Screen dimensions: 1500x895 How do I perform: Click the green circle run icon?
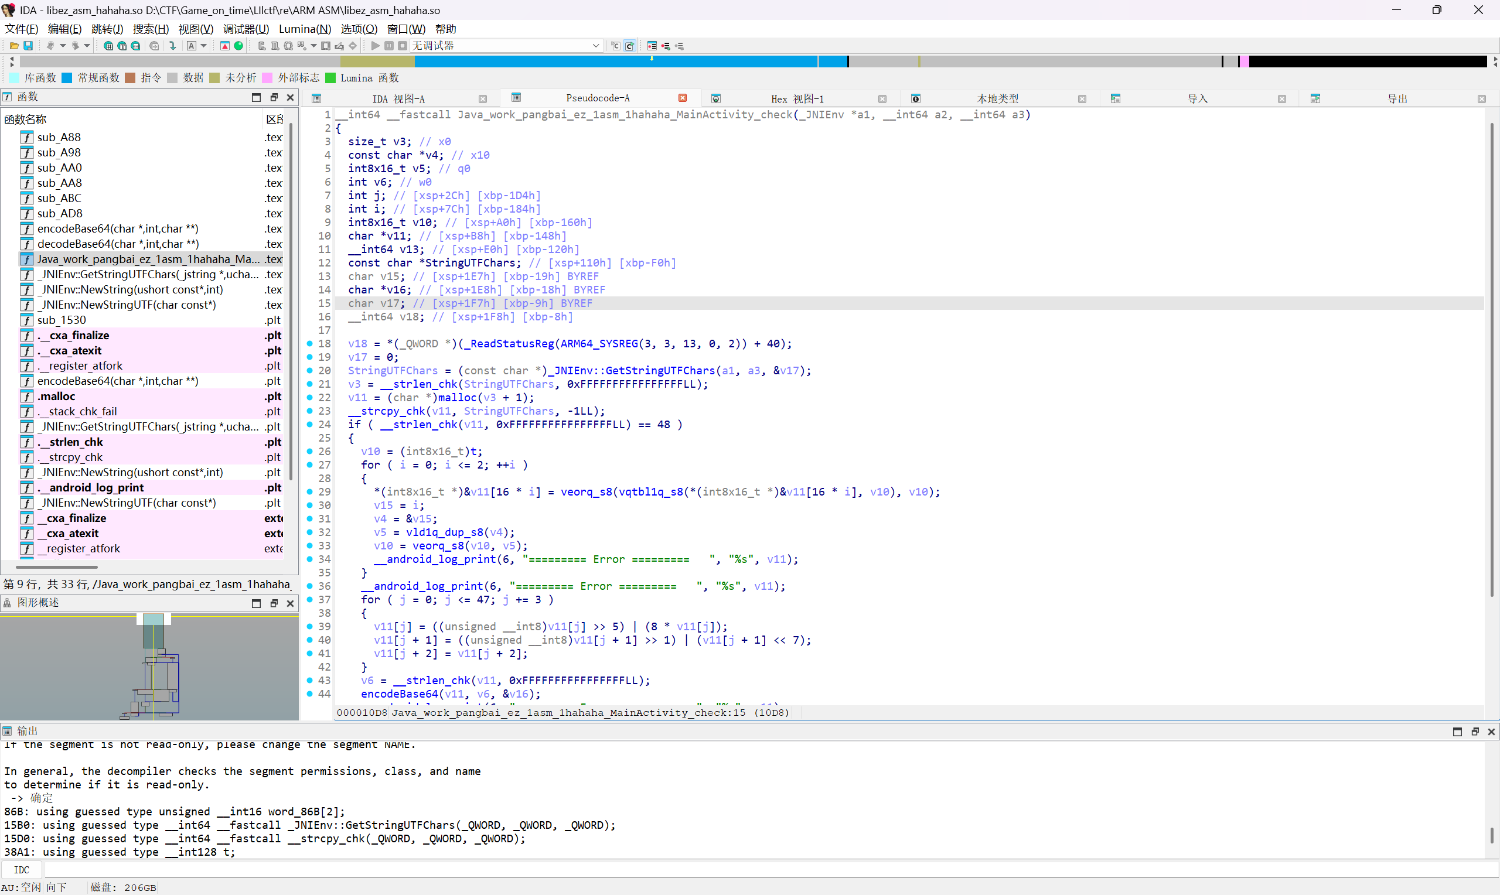click(x=239, y=46)
